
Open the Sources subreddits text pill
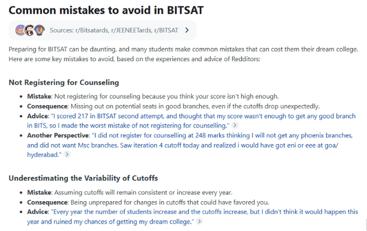tap(114, 30)
